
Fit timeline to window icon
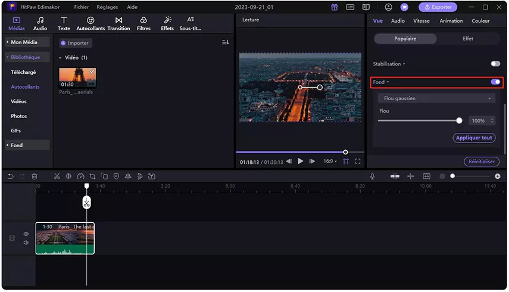426,176
